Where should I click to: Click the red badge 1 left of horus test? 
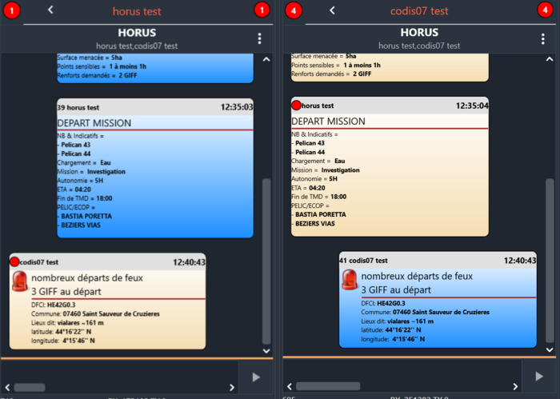[x=14, y=10]
